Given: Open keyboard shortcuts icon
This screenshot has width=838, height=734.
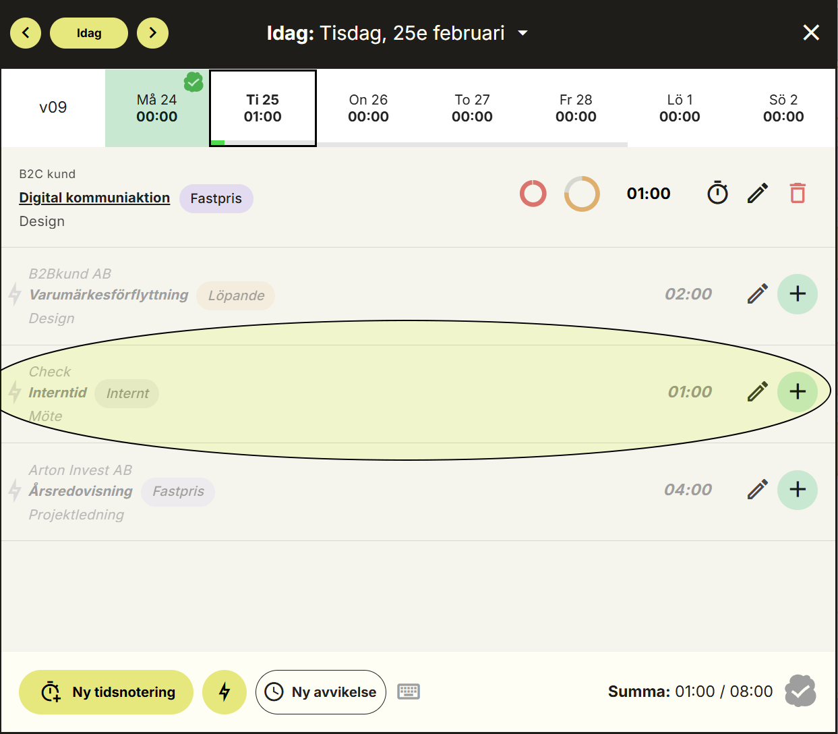Looking at the screenshot, I should [409, 691].
